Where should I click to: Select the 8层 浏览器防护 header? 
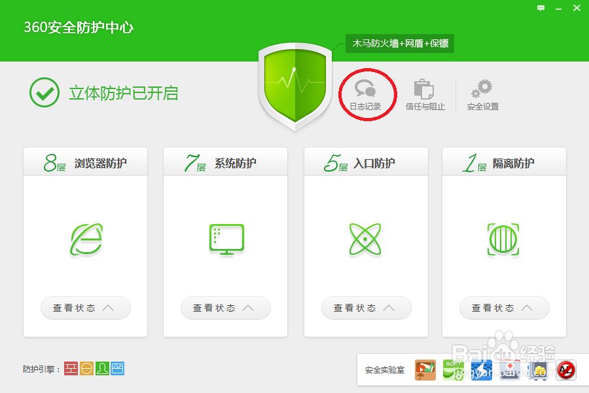(85, 162)
